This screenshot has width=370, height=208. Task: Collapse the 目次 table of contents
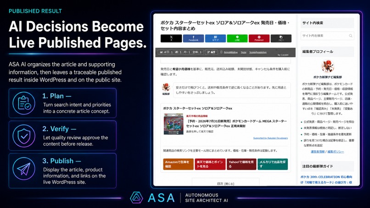(x=229, y=184)
